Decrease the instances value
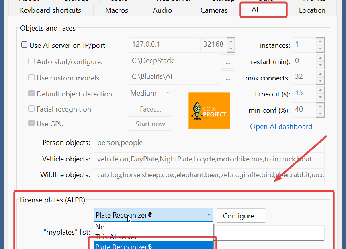 (321, 49)
